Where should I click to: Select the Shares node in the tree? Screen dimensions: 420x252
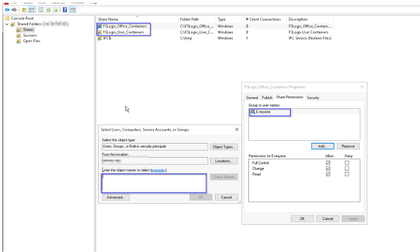point(28,30)
